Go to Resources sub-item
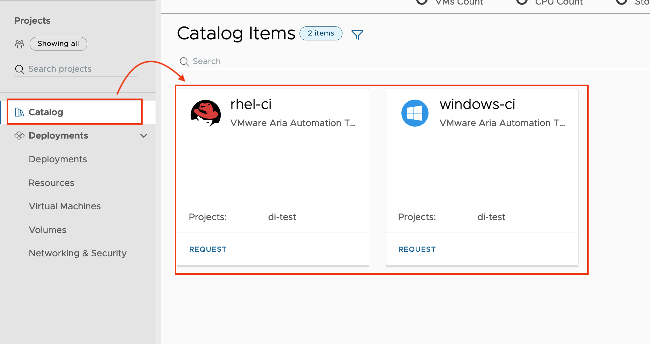The image size is (650, 344). tap(52, 183)
